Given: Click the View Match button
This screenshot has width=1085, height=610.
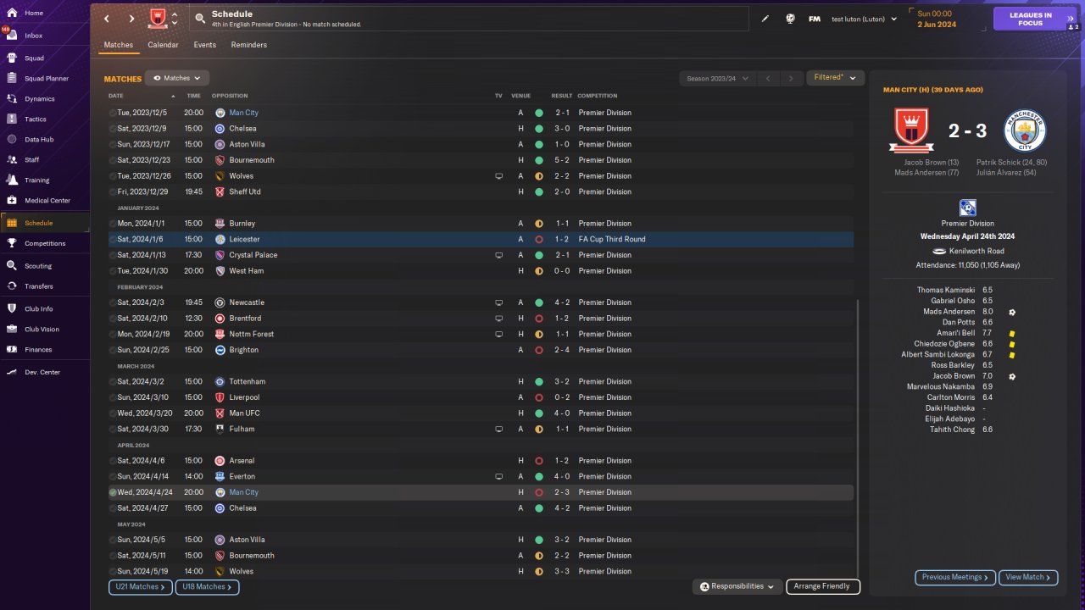Looking at the screenshot, I should [1028, 577].
